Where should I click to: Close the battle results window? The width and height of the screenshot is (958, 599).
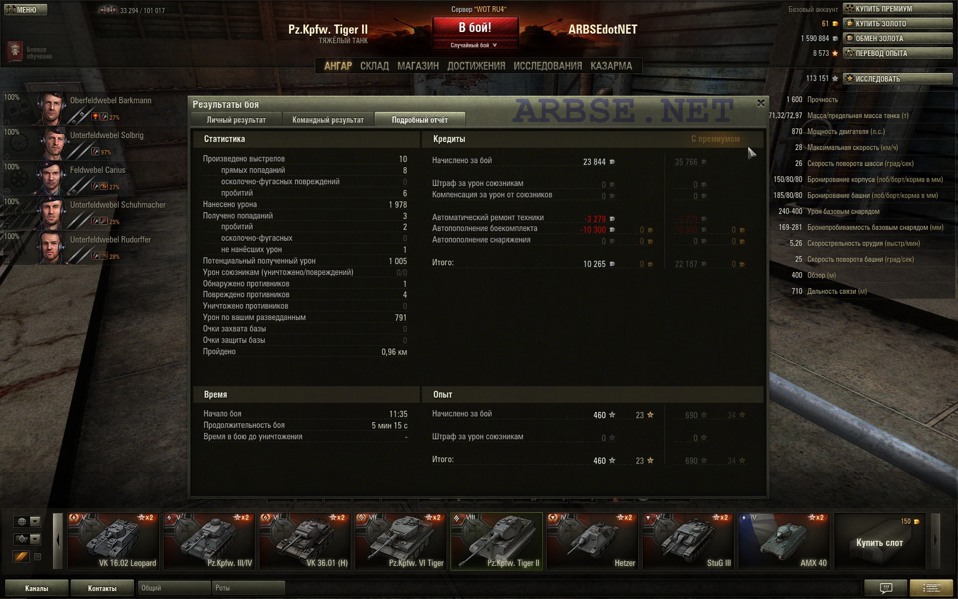click(761, 103)
